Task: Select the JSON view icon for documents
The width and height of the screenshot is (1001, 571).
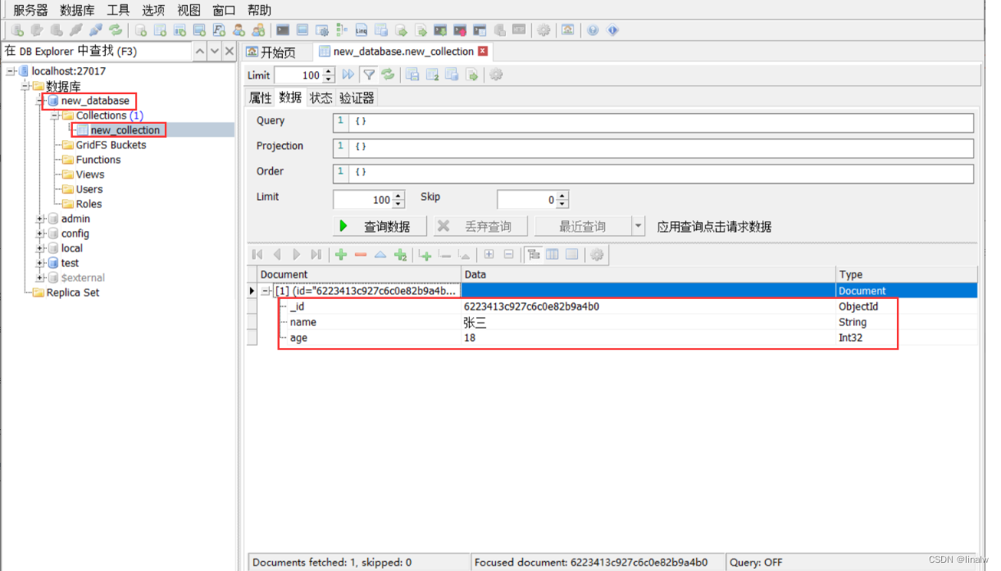Action: [572, 255]
